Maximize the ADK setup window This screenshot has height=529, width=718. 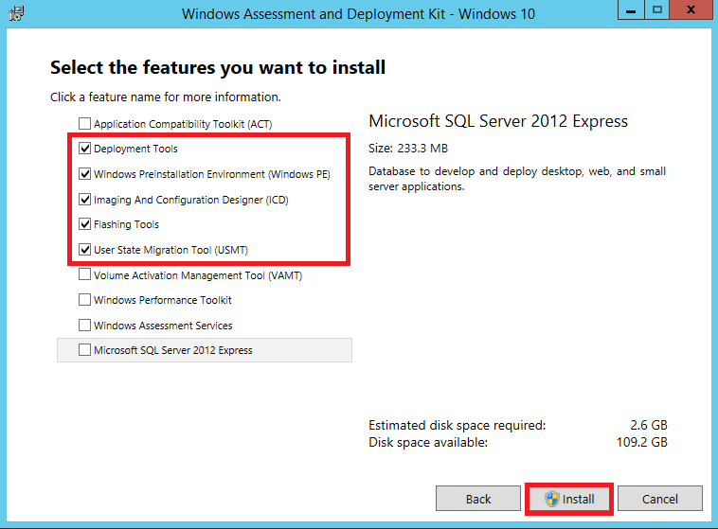(x=657, y=9)
